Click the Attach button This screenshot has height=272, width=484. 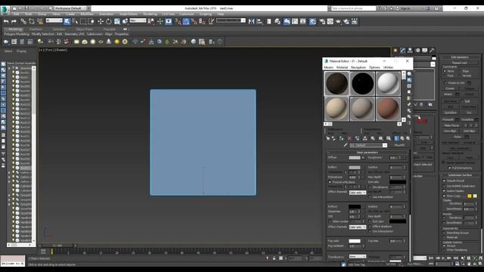tap(448, 94)
